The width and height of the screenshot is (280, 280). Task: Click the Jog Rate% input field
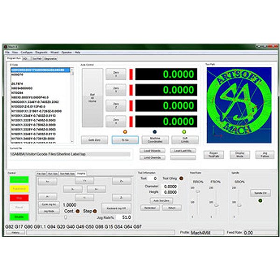[125, 217]
